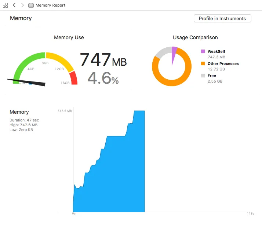Image resolution: width=262 pixels, height=240 pixels.
Task: Click the orange Other Processes swatch
Action: [203, 63]
